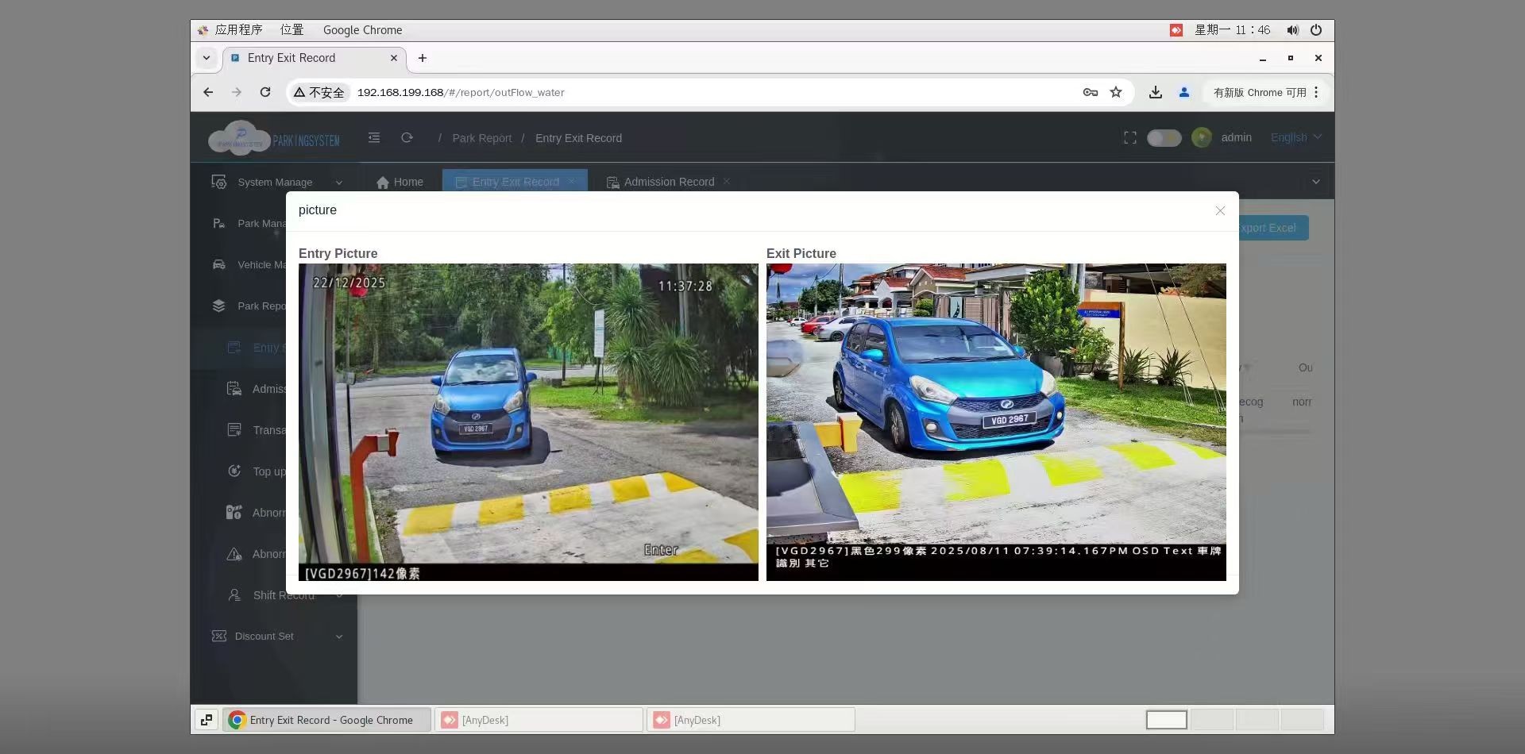Click the Top up sidebar icon
Screen dimensions: 1525x754
point(234,471)
